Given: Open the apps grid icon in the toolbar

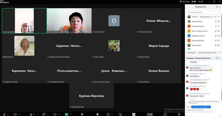Looking at the screenshot, I should 134,114.
